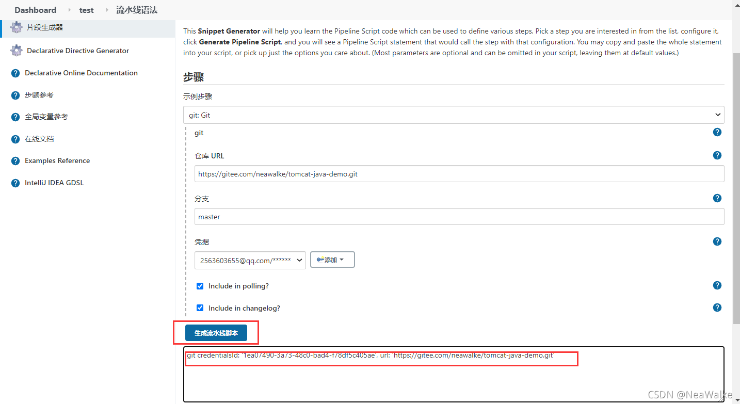Open the 示例步骤 dropdown showing git: Git
740x404 pixels.
[454, 115]
